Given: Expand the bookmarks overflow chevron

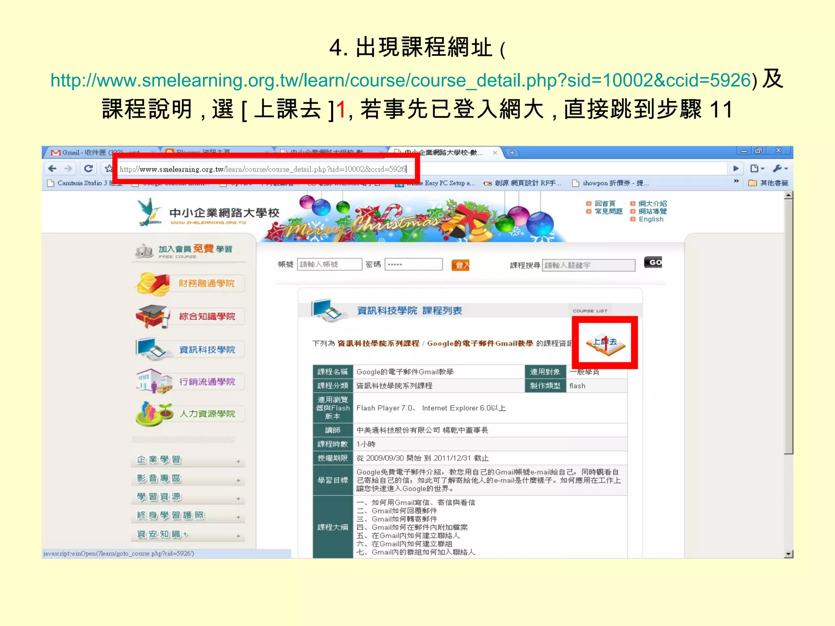Looking at the screenshot, I should (736, 181).
